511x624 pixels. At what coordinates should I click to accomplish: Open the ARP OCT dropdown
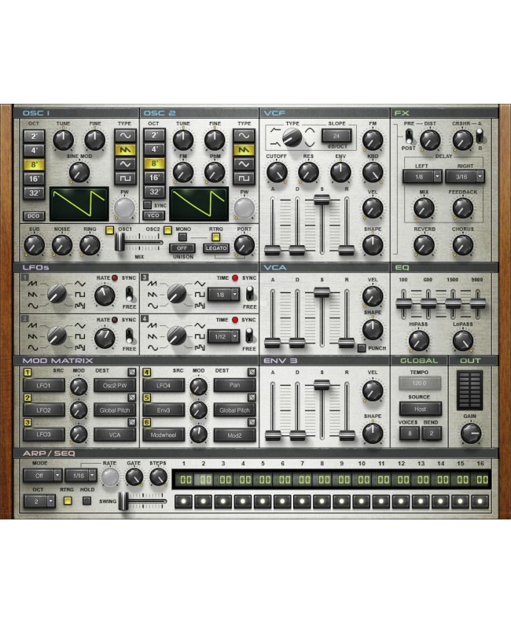click(x=39, y=501)
